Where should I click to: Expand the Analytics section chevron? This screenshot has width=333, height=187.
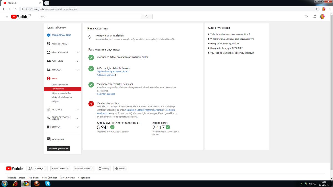point(77,110)
